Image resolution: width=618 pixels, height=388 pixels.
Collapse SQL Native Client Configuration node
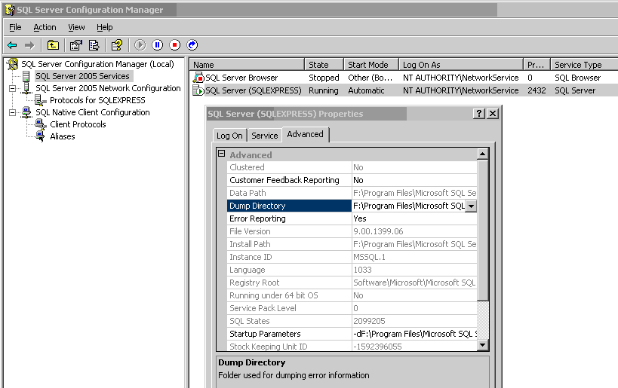click(x=13, y=112)
